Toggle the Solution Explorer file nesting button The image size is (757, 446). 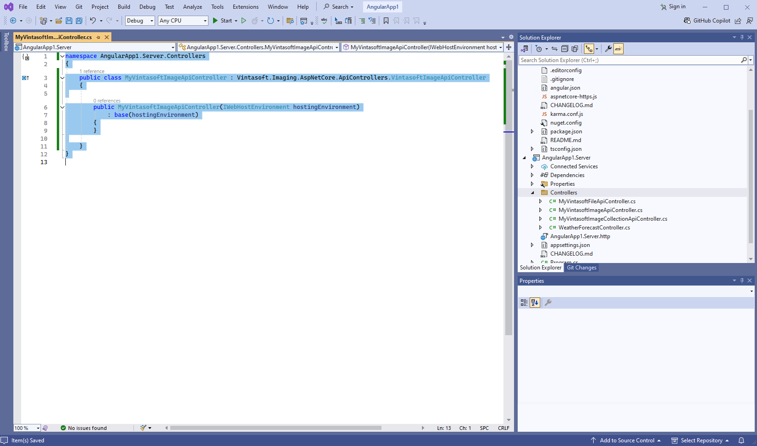click(x=589, y=49)
